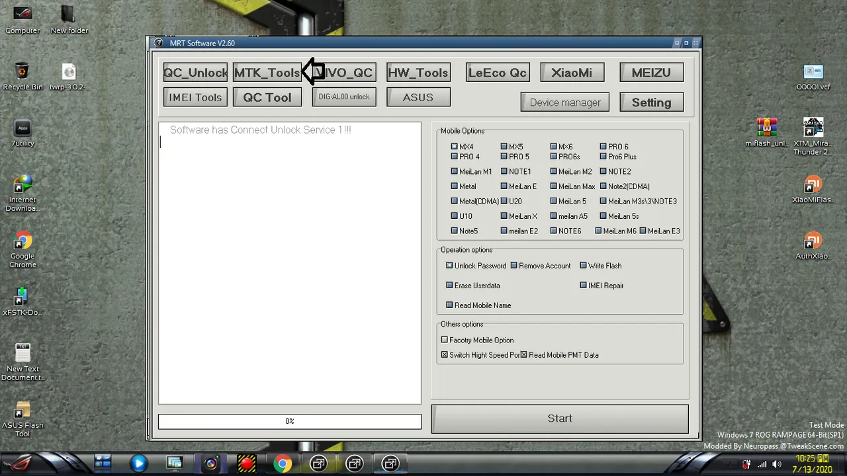Tick the MX4 model checkbox
The image size is (847, 476).
[x=455, y=147]
